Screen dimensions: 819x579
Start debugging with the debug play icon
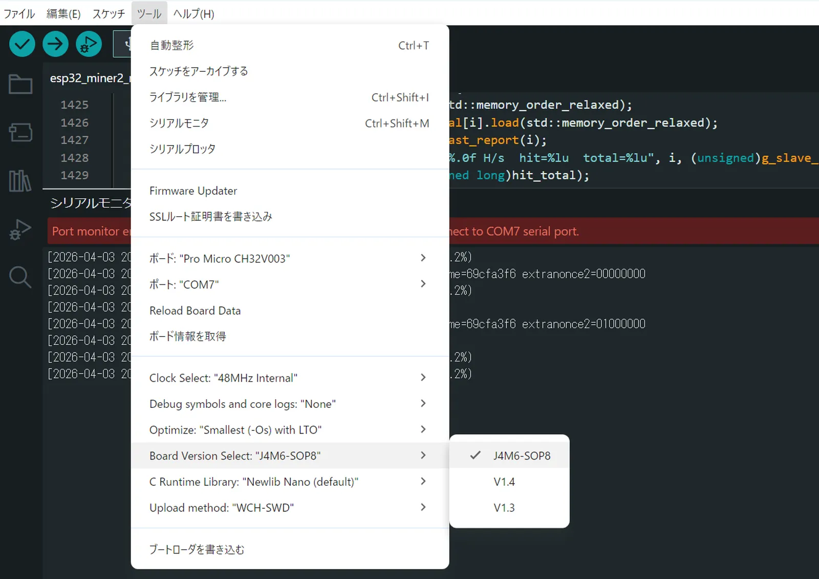click(89, 44)
